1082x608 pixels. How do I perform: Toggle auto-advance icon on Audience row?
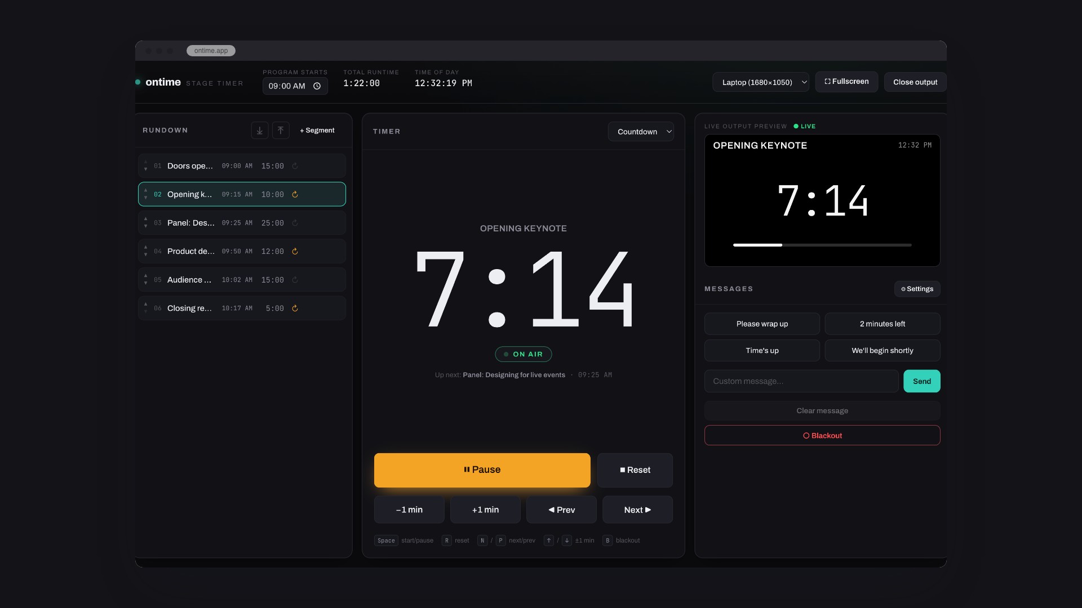pyautogui.click(x=295, y=280)
